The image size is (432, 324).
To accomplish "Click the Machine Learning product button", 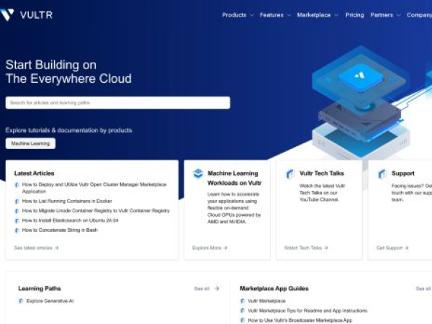I will [30, 143].
